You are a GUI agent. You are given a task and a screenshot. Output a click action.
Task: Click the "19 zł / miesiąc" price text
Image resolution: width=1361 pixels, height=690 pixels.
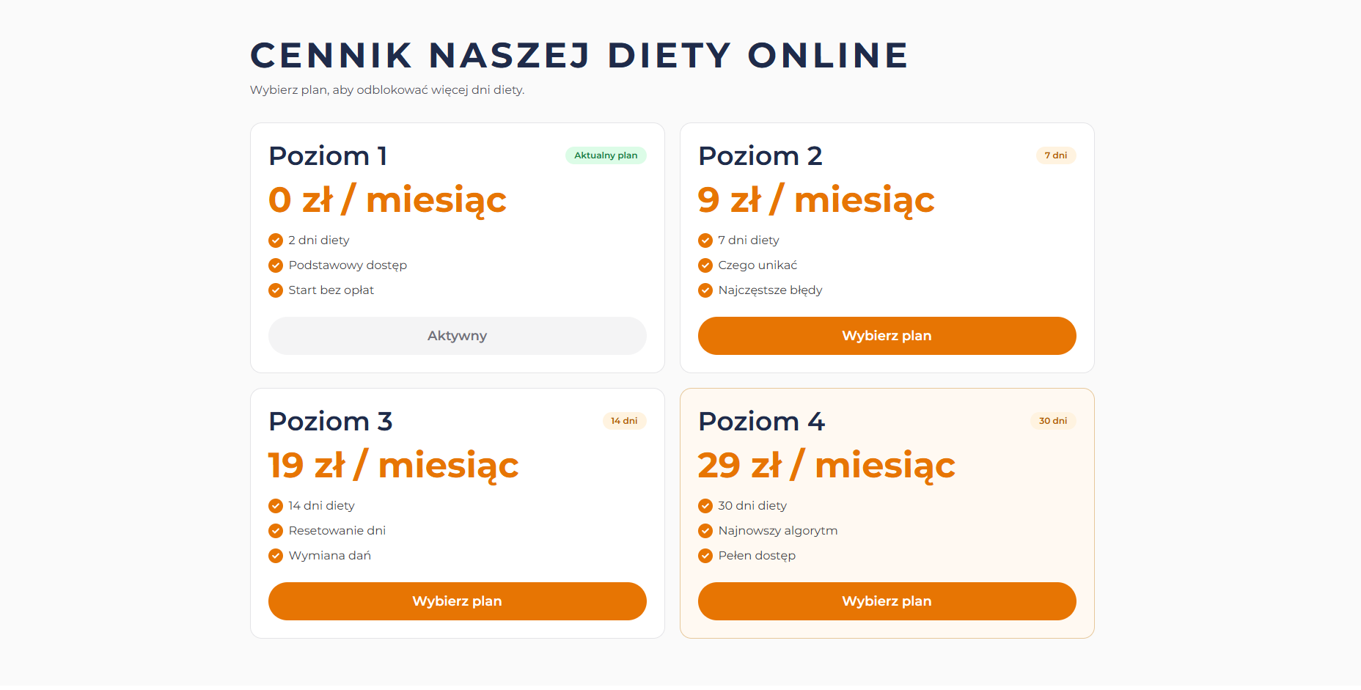coord(392,464)
